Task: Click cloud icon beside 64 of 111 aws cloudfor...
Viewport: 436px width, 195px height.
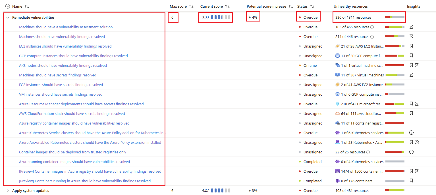Action: pyautogui.click(x=338, y=113)
